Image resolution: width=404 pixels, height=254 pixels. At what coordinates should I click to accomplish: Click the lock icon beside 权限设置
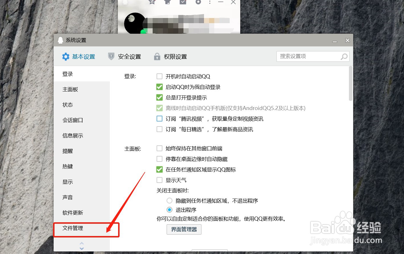pos(157,56)
